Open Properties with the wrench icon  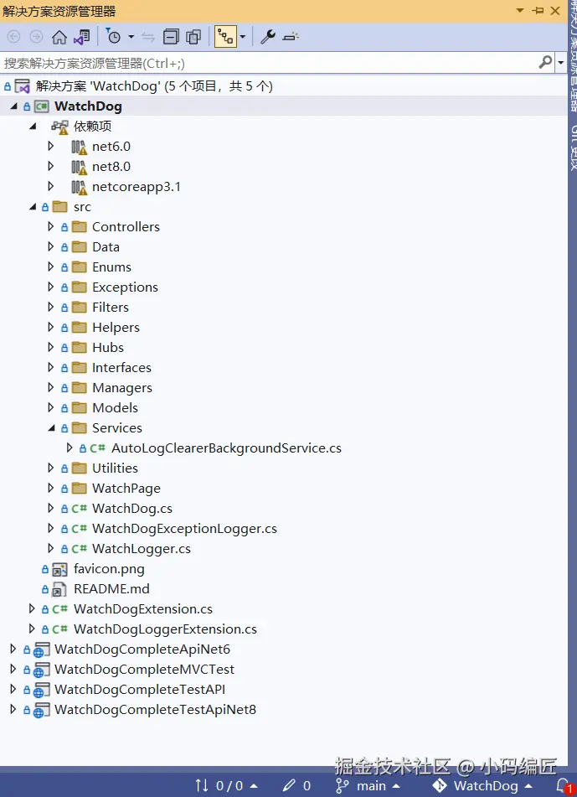click(x=268, y=37)
